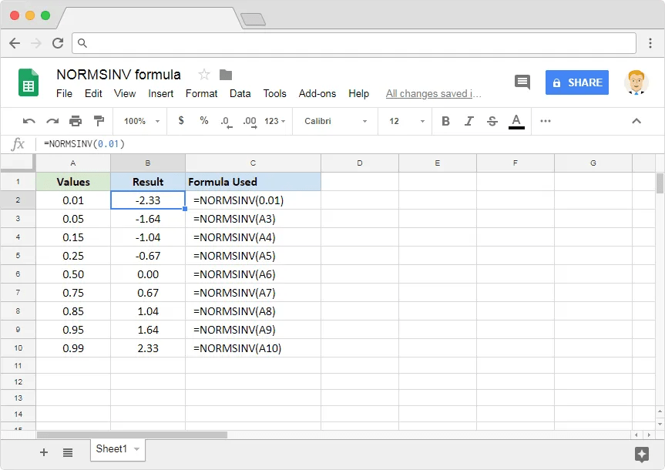Select column A header

73,163
